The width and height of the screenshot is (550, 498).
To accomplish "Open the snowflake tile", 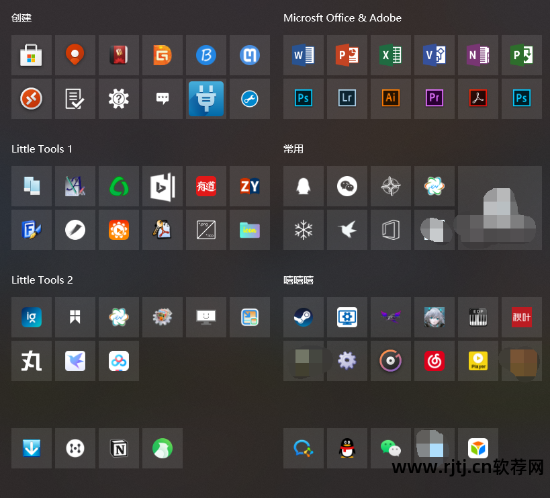I will coord(304,230).
